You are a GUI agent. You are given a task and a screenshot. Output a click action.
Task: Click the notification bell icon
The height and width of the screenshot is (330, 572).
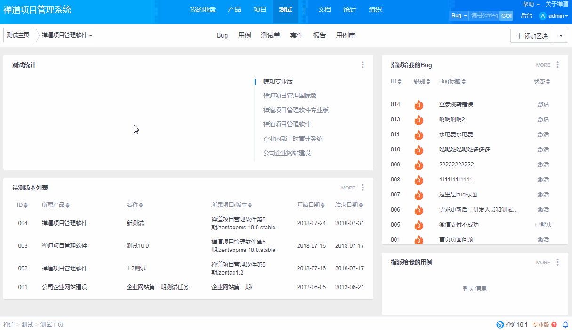[x=565, y=324]
